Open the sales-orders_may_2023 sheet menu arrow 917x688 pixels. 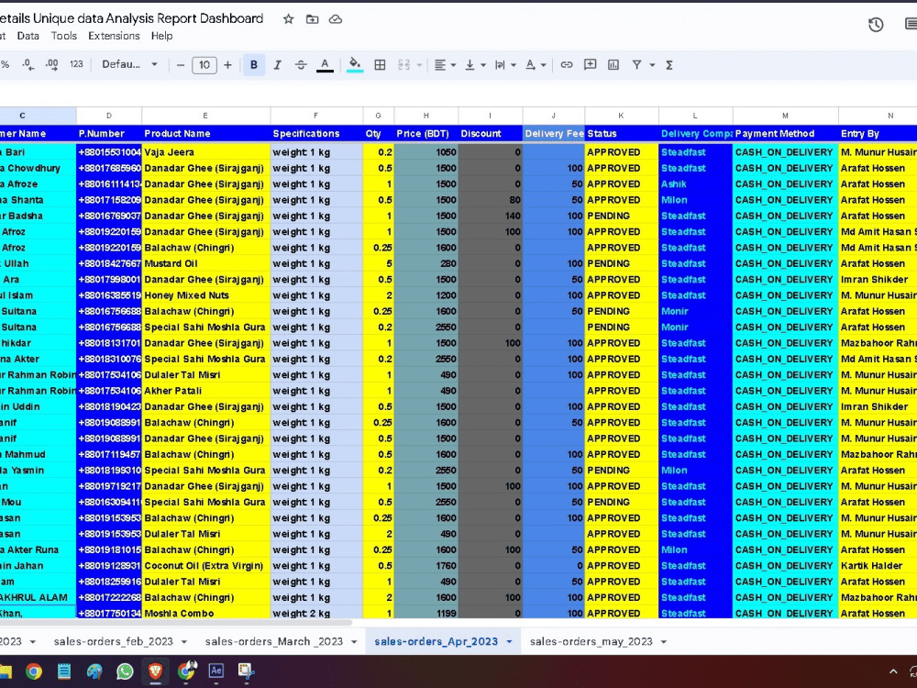click(x=662, y=641)
